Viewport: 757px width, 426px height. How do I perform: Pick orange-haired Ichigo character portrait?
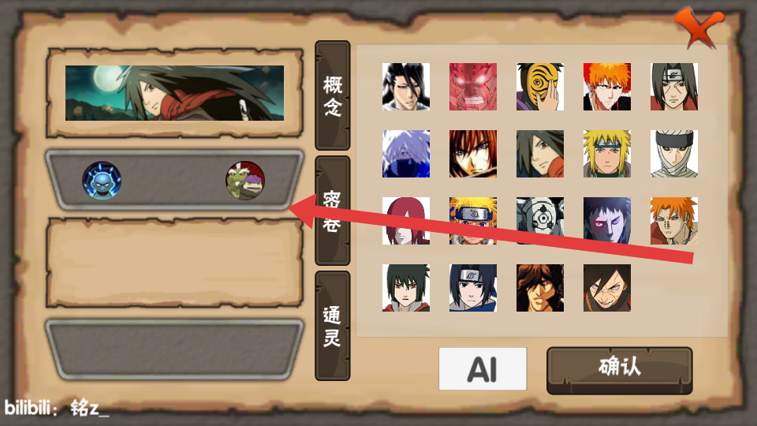pos(607,87)
